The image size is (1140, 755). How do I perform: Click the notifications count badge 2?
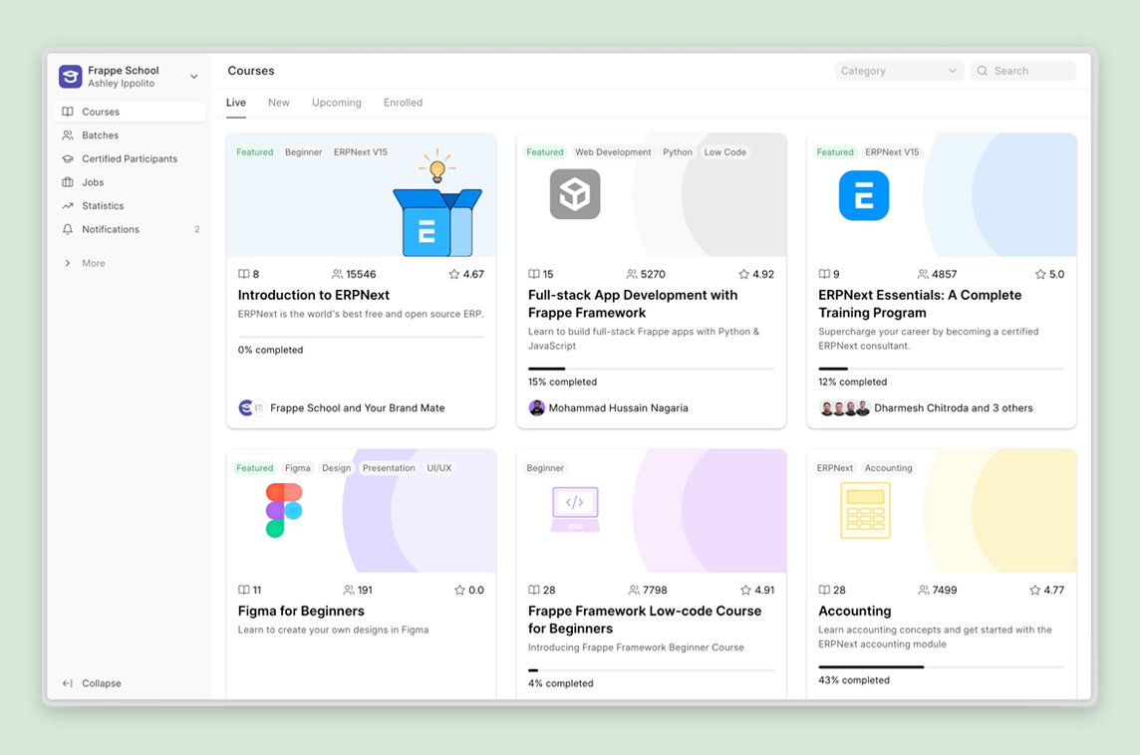pos(197,229)
